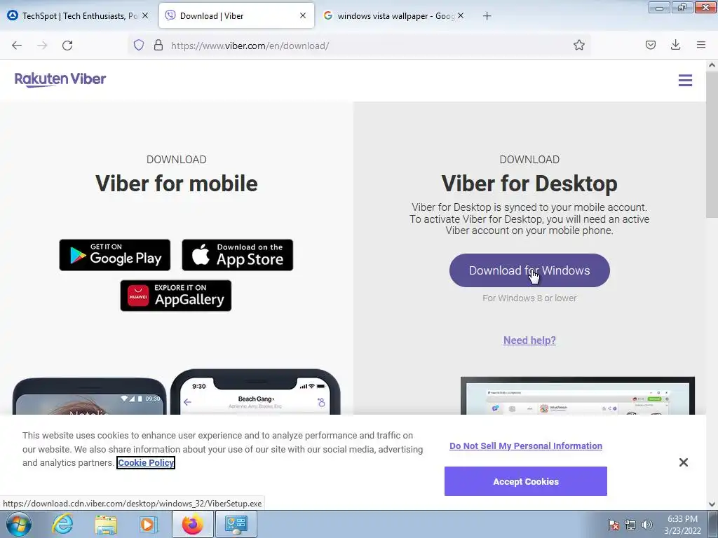Click the padlock site security icon
Viewport: 718px width, 538px height.
coord(158,45)
